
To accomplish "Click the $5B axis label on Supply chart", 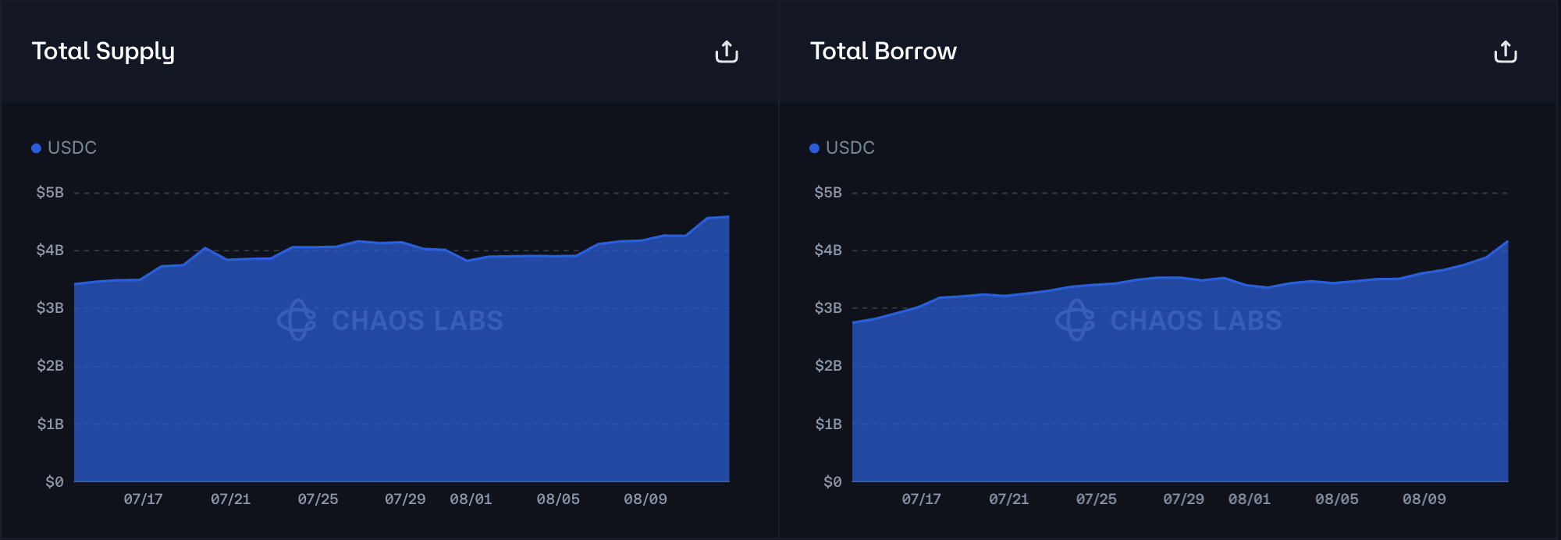I will pyautogui.click(x=50, y=193).
